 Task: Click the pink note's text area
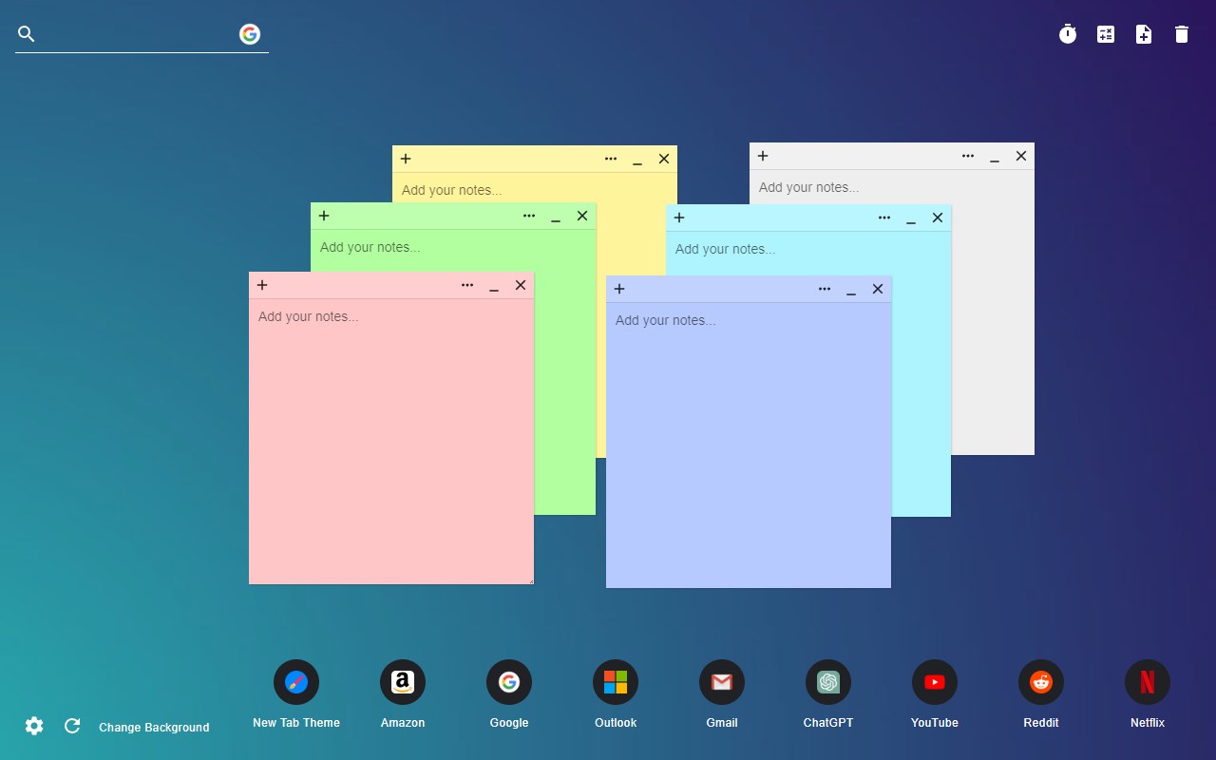(x=391, y=442)
